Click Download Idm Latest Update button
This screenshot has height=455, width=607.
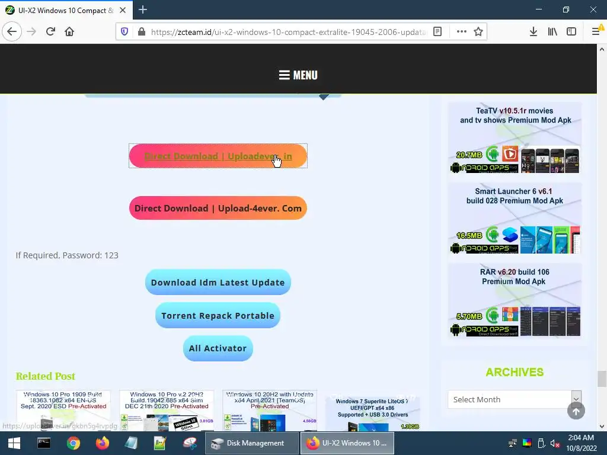click(x=218, y=283)
